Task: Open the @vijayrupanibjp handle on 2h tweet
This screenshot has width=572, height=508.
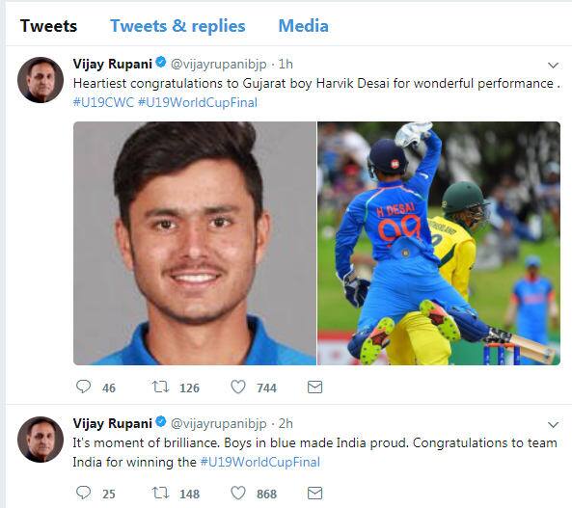Action: 219,423
